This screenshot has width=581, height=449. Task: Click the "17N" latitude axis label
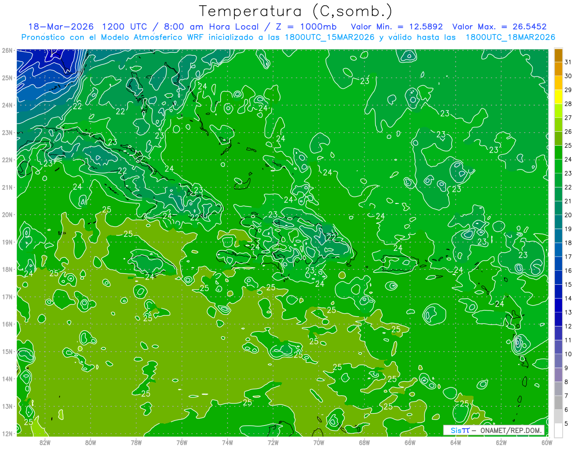[7, 297]
